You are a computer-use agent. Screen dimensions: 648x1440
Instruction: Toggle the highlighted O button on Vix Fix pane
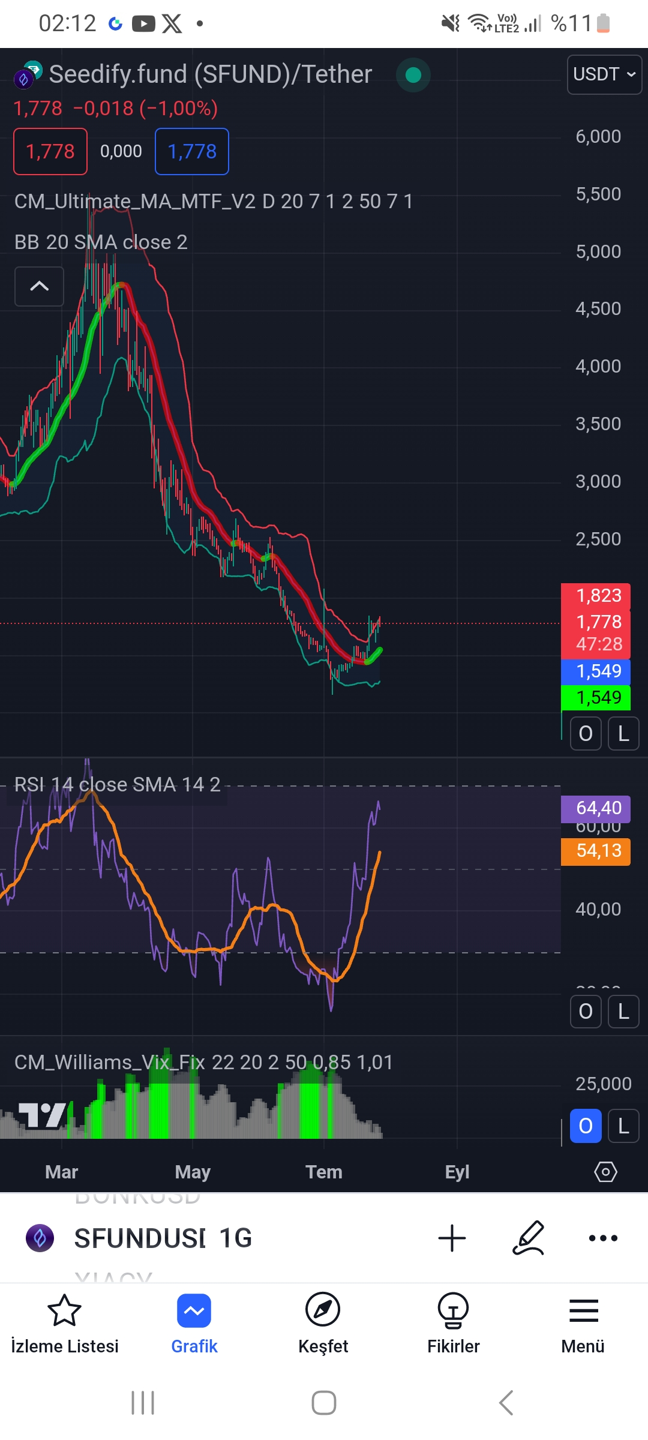(x=586, y=1126)
